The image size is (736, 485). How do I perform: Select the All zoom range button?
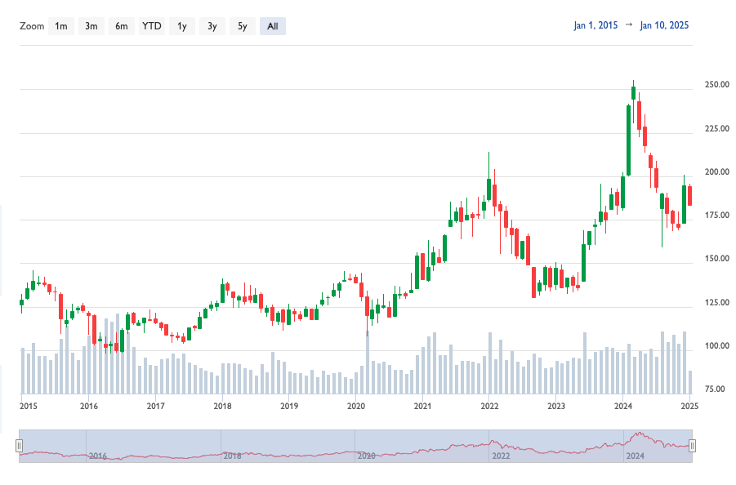(x=273, y=26)
